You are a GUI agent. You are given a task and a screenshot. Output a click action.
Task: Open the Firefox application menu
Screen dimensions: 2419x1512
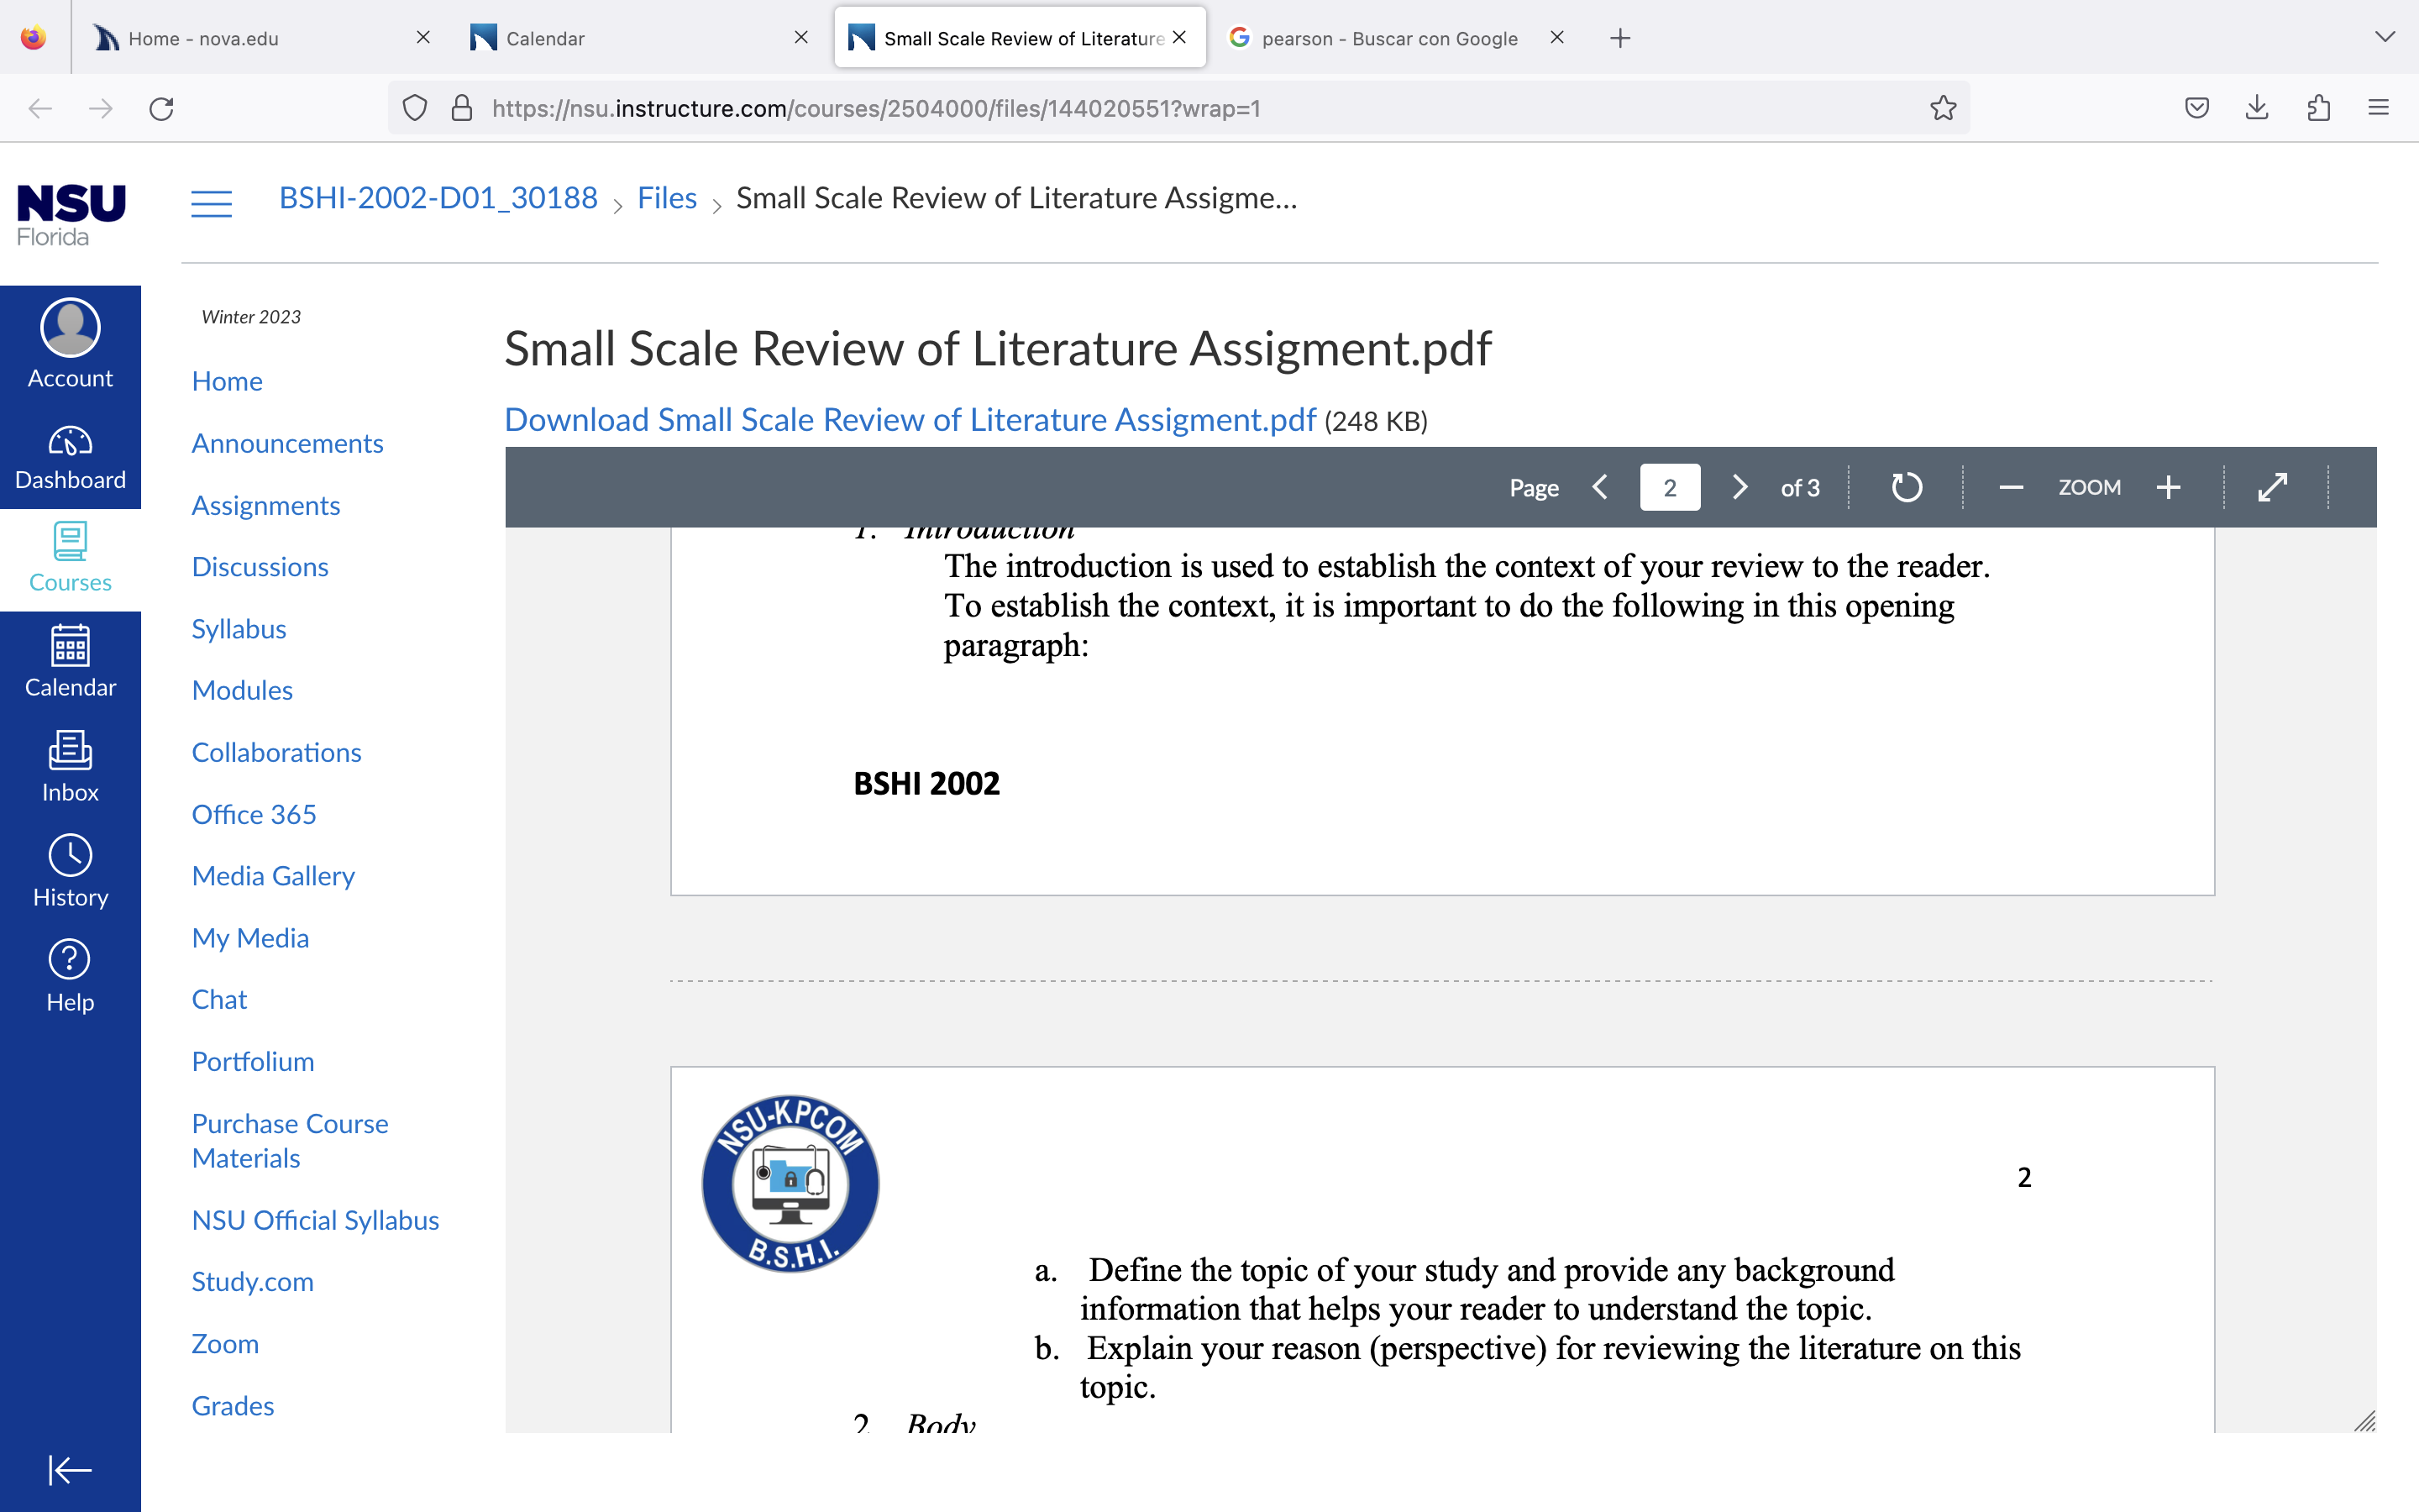tap(2379, 108)
